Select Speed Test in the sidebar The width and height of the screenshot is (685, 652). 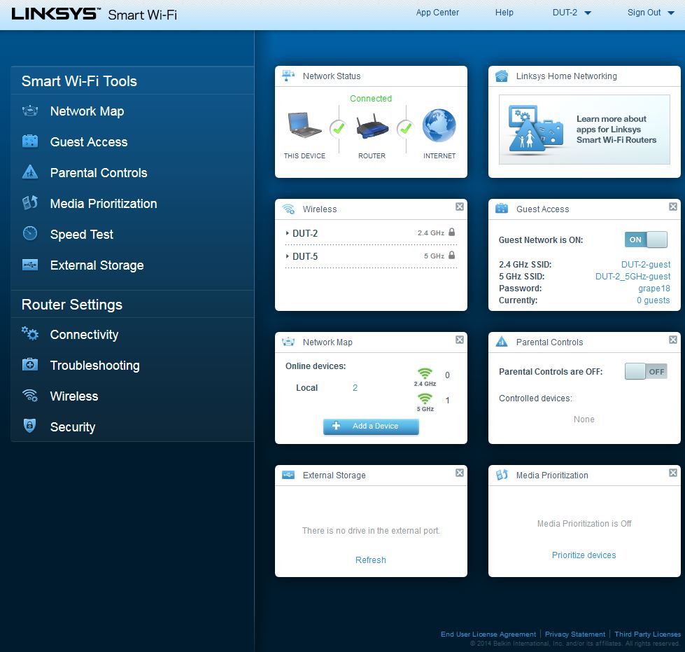[x=82, y=235]
